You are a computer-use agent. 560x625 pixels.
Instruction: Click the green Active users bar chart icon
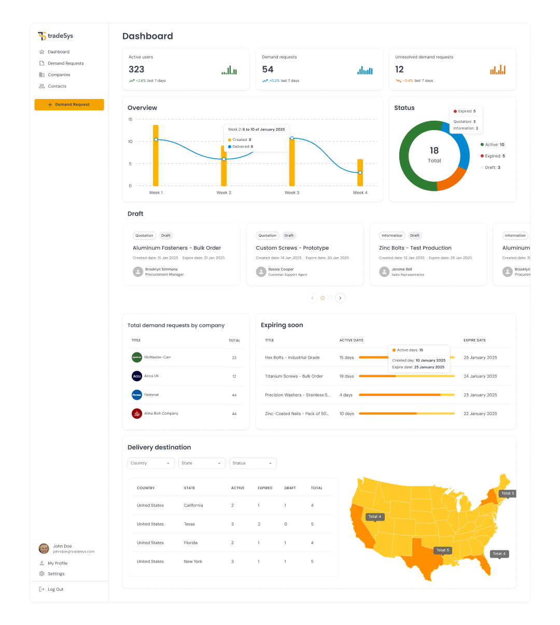pos(229,70)
